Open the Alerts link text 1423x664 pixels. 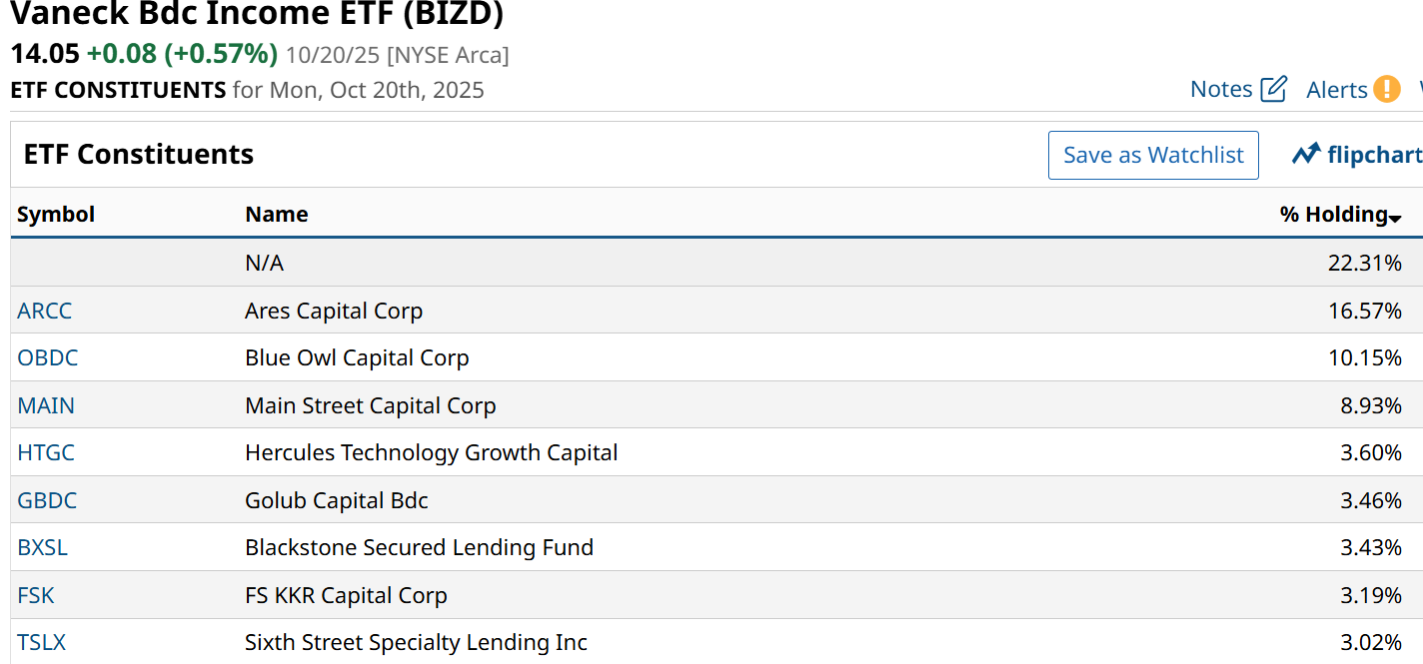click(x=1336, y=90)
